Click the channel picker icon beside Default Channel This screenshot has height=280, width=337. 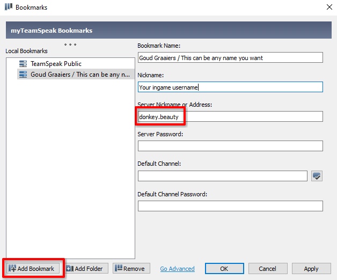tap(317, 176)
